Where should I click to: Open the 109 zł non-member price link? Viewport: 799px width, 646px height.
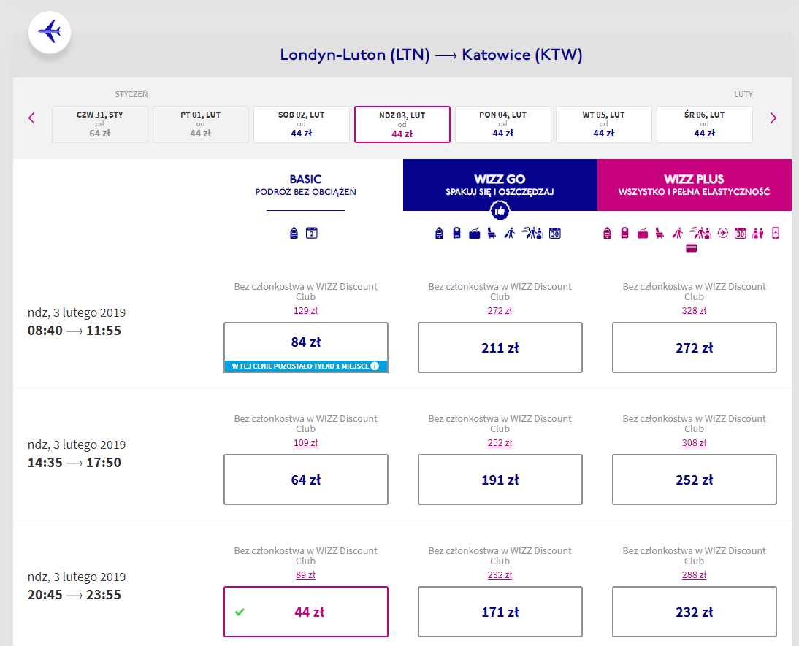tap(306, 443)
